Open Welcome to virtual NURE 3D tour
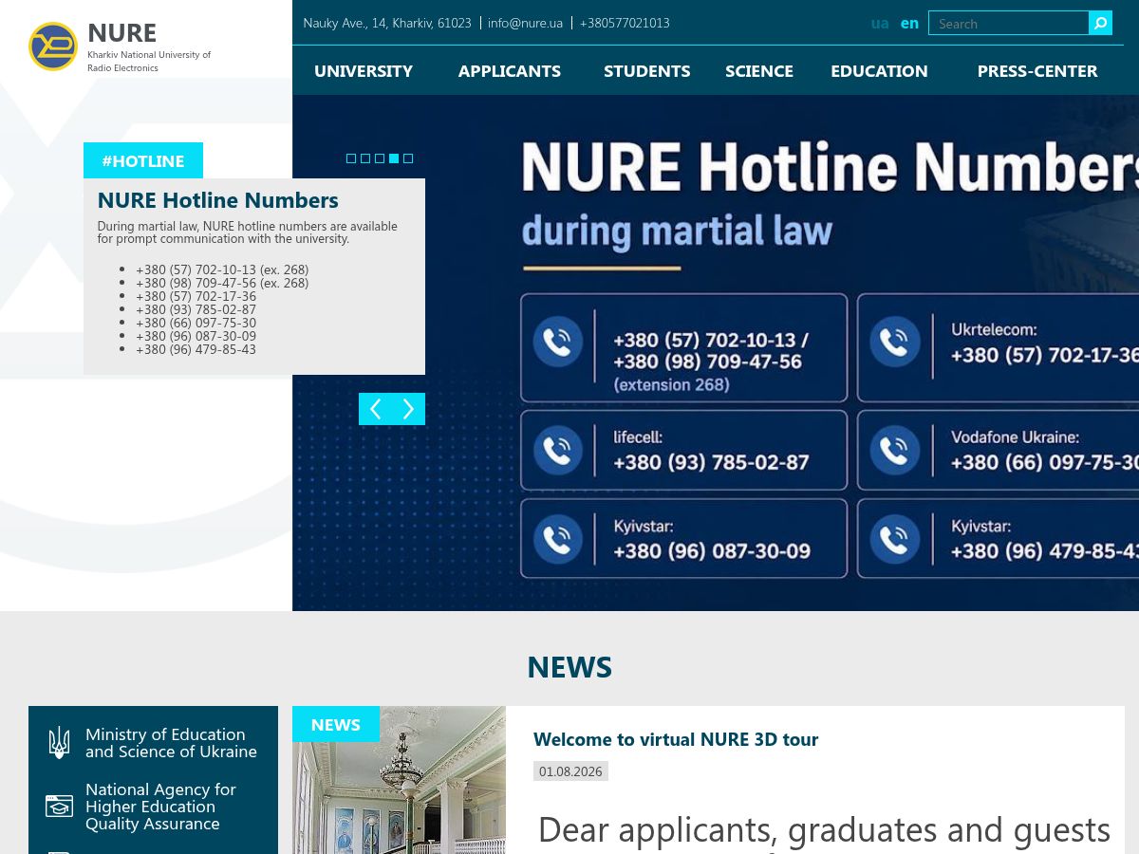Image resolution: width=1139 pixels, height=854 pixels. [676, 739]
